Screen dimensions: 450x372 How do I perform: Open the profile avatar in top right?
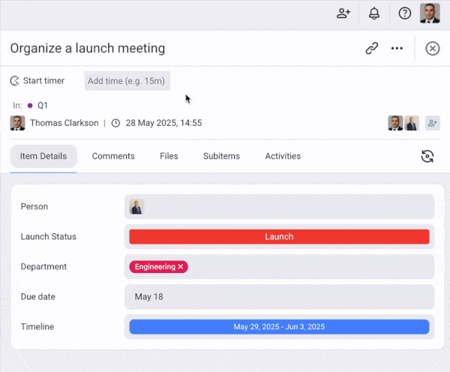click(x=430, y=13)
